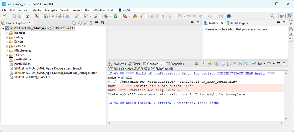The width and height of the screenshot is (294, 132).
Task: Expand the Middlewares folder
Action: pyautogui.click(x=7, y=50)
